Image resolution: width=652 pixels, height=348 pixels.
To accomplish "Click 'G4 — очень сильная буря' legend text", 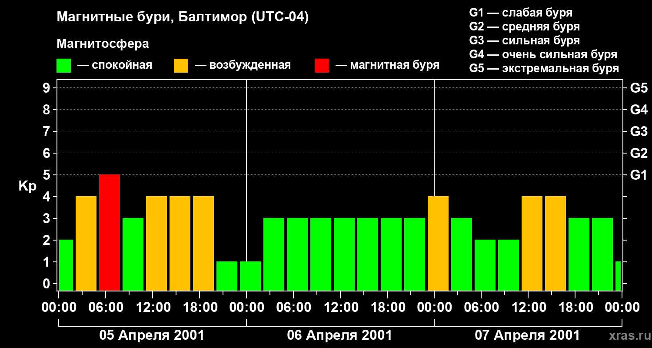I will [543, 55].
